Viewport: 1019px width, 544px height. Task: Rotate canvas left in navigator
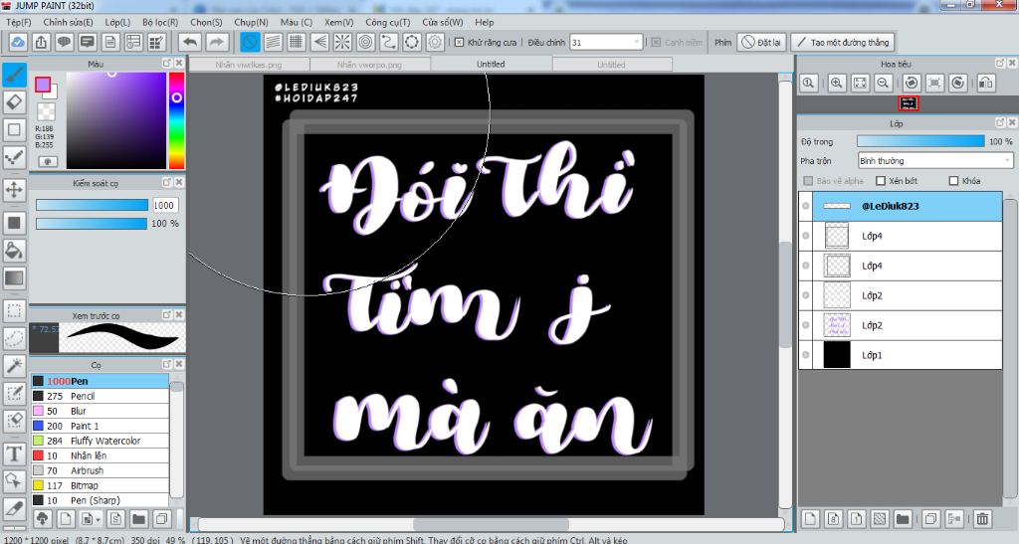pos(912,84)
